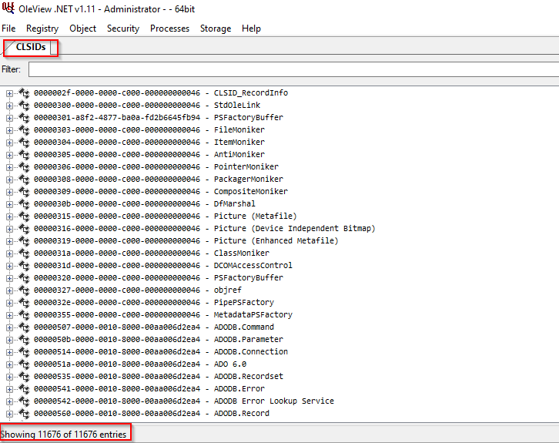
Task: Click into the Filter text field
Action: pyautogui.click(x=293, y=70)
